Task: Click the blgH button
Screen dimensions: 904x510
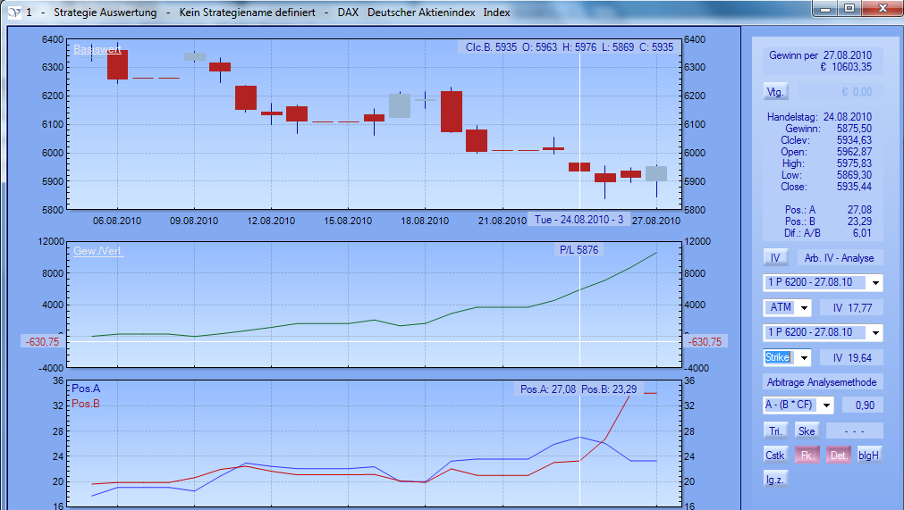Action: pyautogui.click(x=869, y=454)
